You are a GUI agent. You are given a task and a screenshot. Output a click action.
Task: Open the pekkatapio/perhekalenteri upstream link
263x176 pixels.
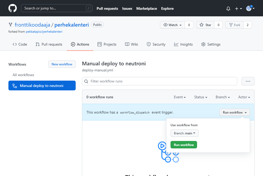coord(44,32)
